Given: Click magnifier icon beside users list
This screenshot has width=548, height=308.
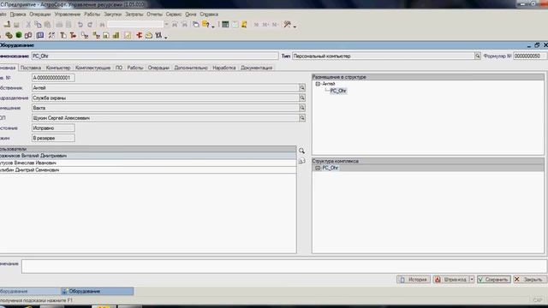Looking at the screenshot, I should [301, 151].
